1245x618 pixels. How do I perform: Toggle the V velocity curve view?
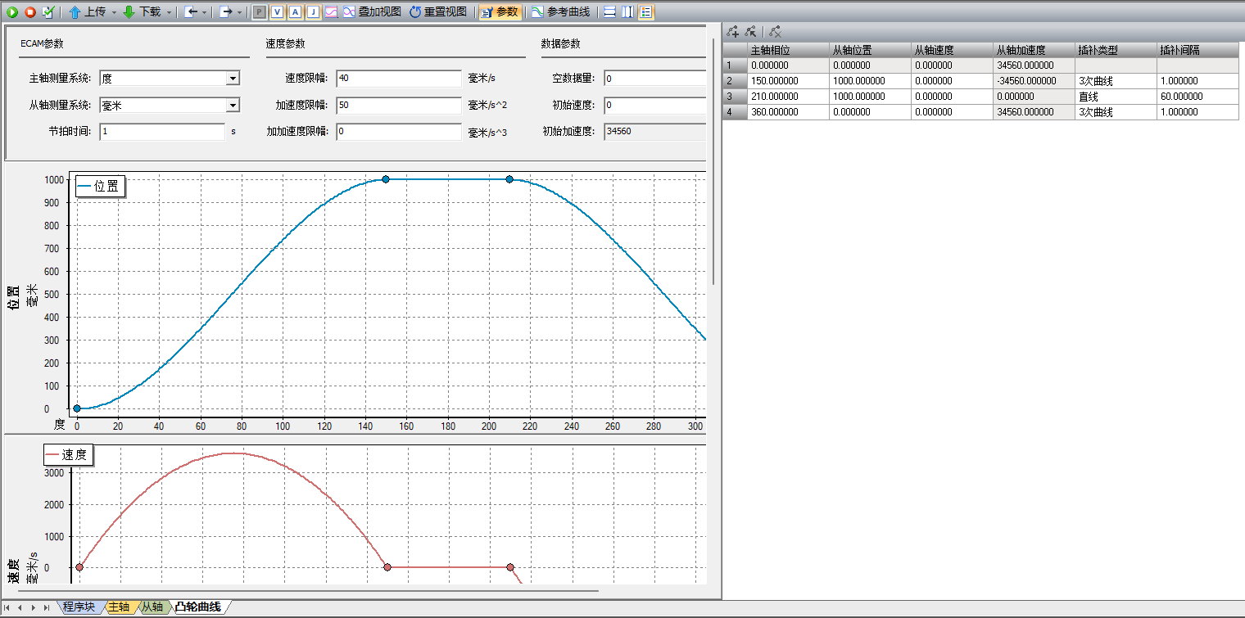[x=277, y=12]
